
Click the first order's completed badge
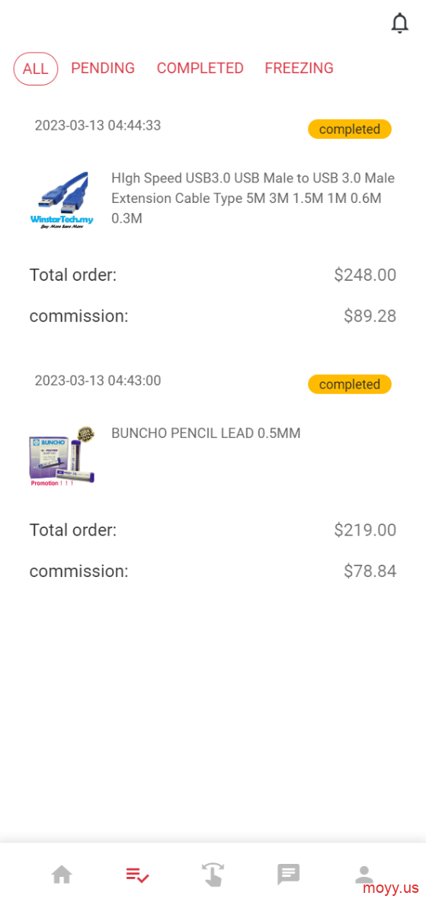tap(350, 129)
